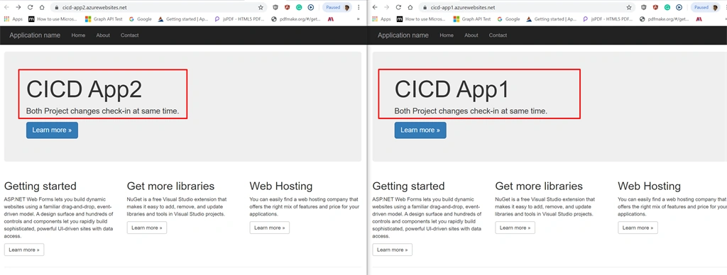This screenshot has height=275, width=727.
Task: Reload the cicd-app1 page
Action: [x=398, y=7]
